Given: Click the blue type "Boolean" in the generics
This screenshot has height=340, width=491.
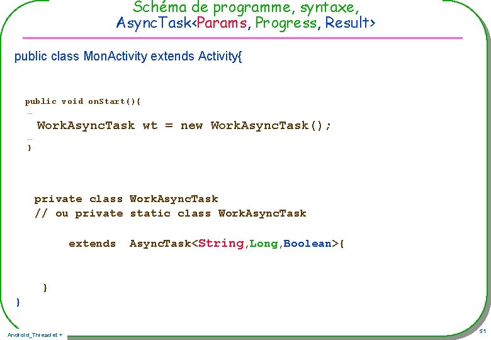Looking at the screenshot, I should 307,243.
